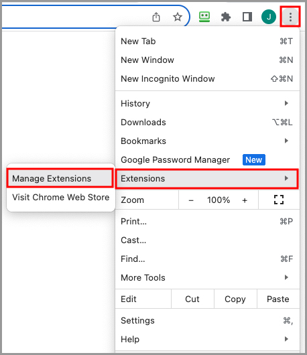Toggle the side panel icon
307x355 pixels.
pos(247,17)
